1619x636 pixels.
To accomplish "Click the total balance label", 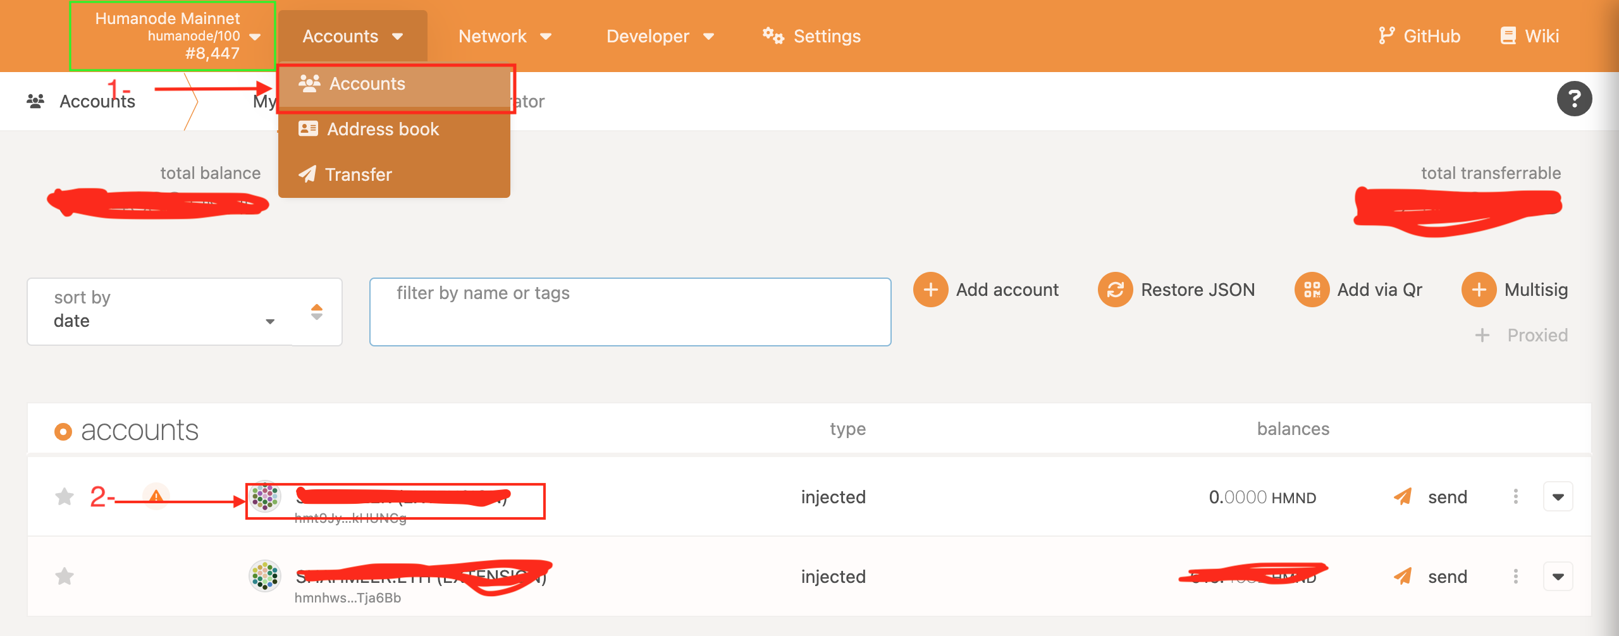I will (x=211, y=173).
